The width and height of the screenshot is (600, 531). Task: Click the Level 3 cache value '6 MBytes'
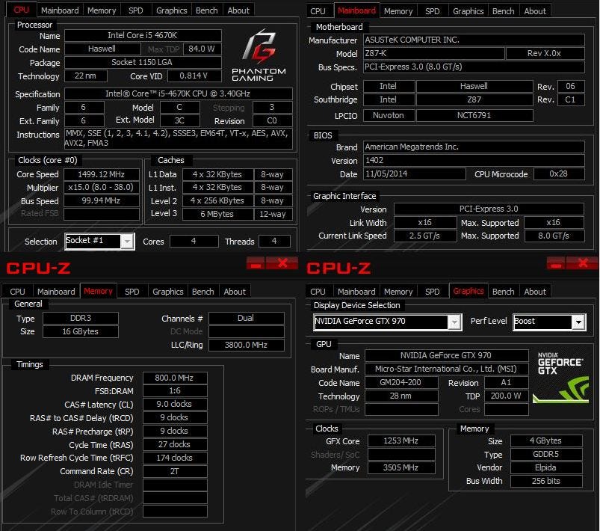tap(217, 214)
